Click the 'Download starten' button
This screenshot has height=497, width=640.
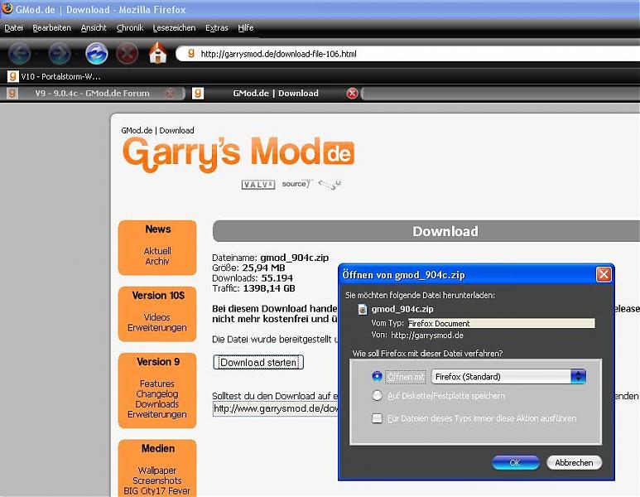(258, 362)
